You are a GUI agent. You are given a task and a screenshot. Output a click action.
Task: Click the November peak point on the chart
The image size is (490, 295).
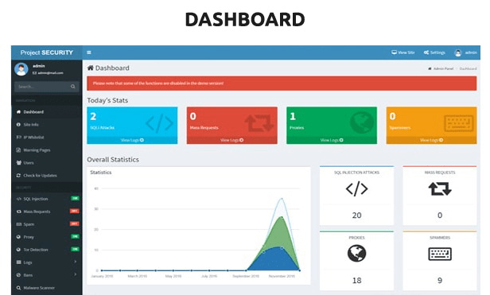282,199
